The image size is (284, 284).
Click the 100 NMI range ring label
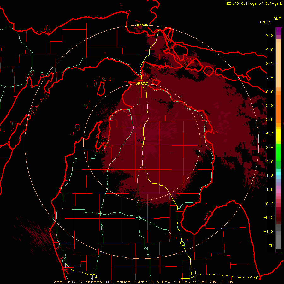tap(142, 25)
